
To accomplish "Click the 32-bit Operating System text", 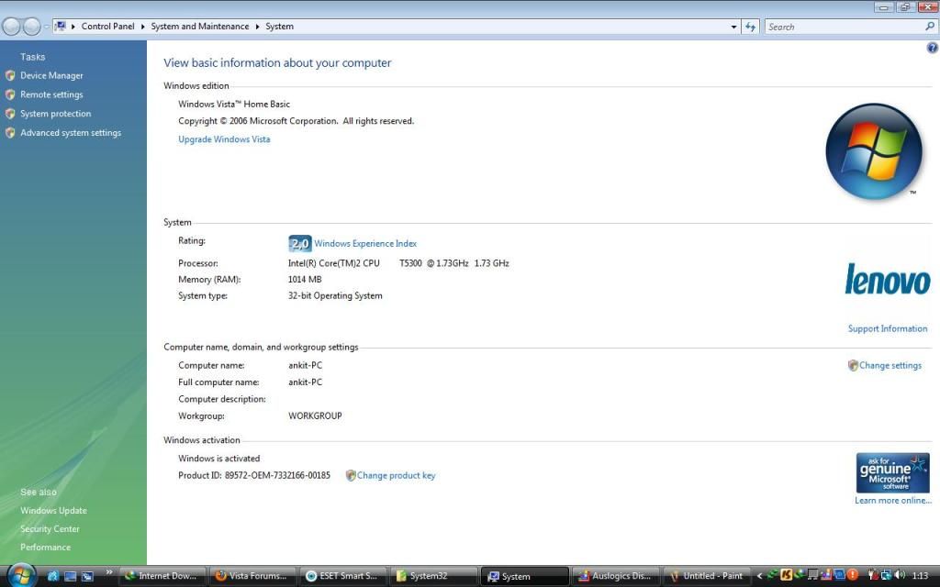I will 335,296.
